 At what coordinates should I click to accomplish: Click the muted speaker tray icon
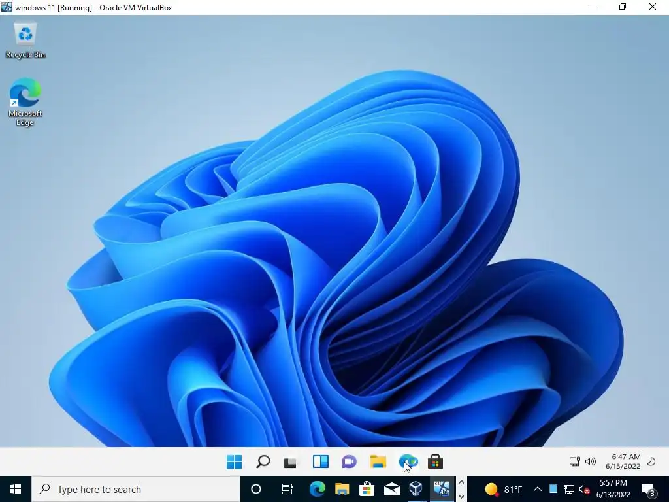[x=584, y=489]
